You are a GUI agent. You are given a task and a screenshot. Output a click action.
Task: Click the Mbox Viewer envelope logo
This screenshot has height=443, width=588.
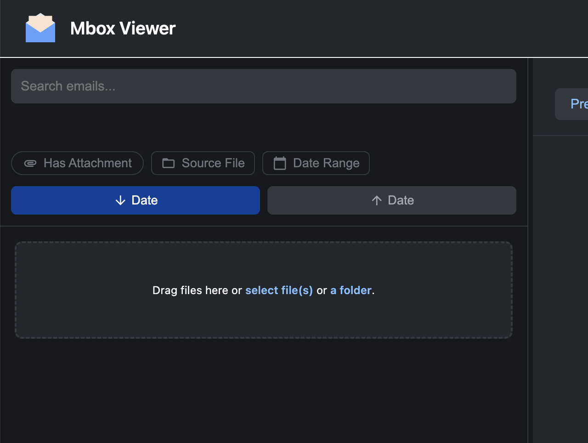40,28
